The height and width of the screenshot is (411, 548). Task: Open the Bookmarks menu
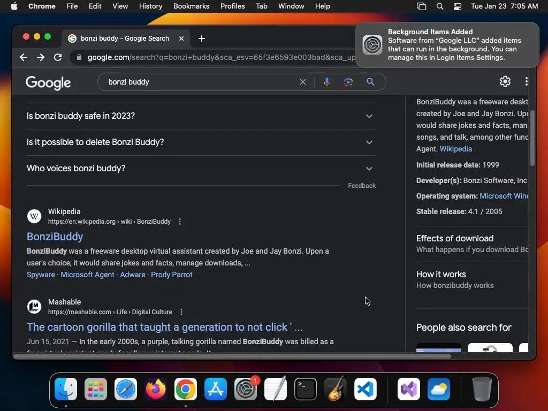pos(191,6)
